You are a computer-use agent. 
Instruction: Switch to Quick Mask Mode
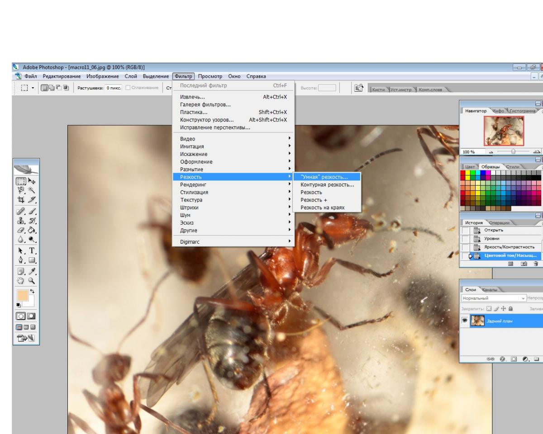click(32, 316)
